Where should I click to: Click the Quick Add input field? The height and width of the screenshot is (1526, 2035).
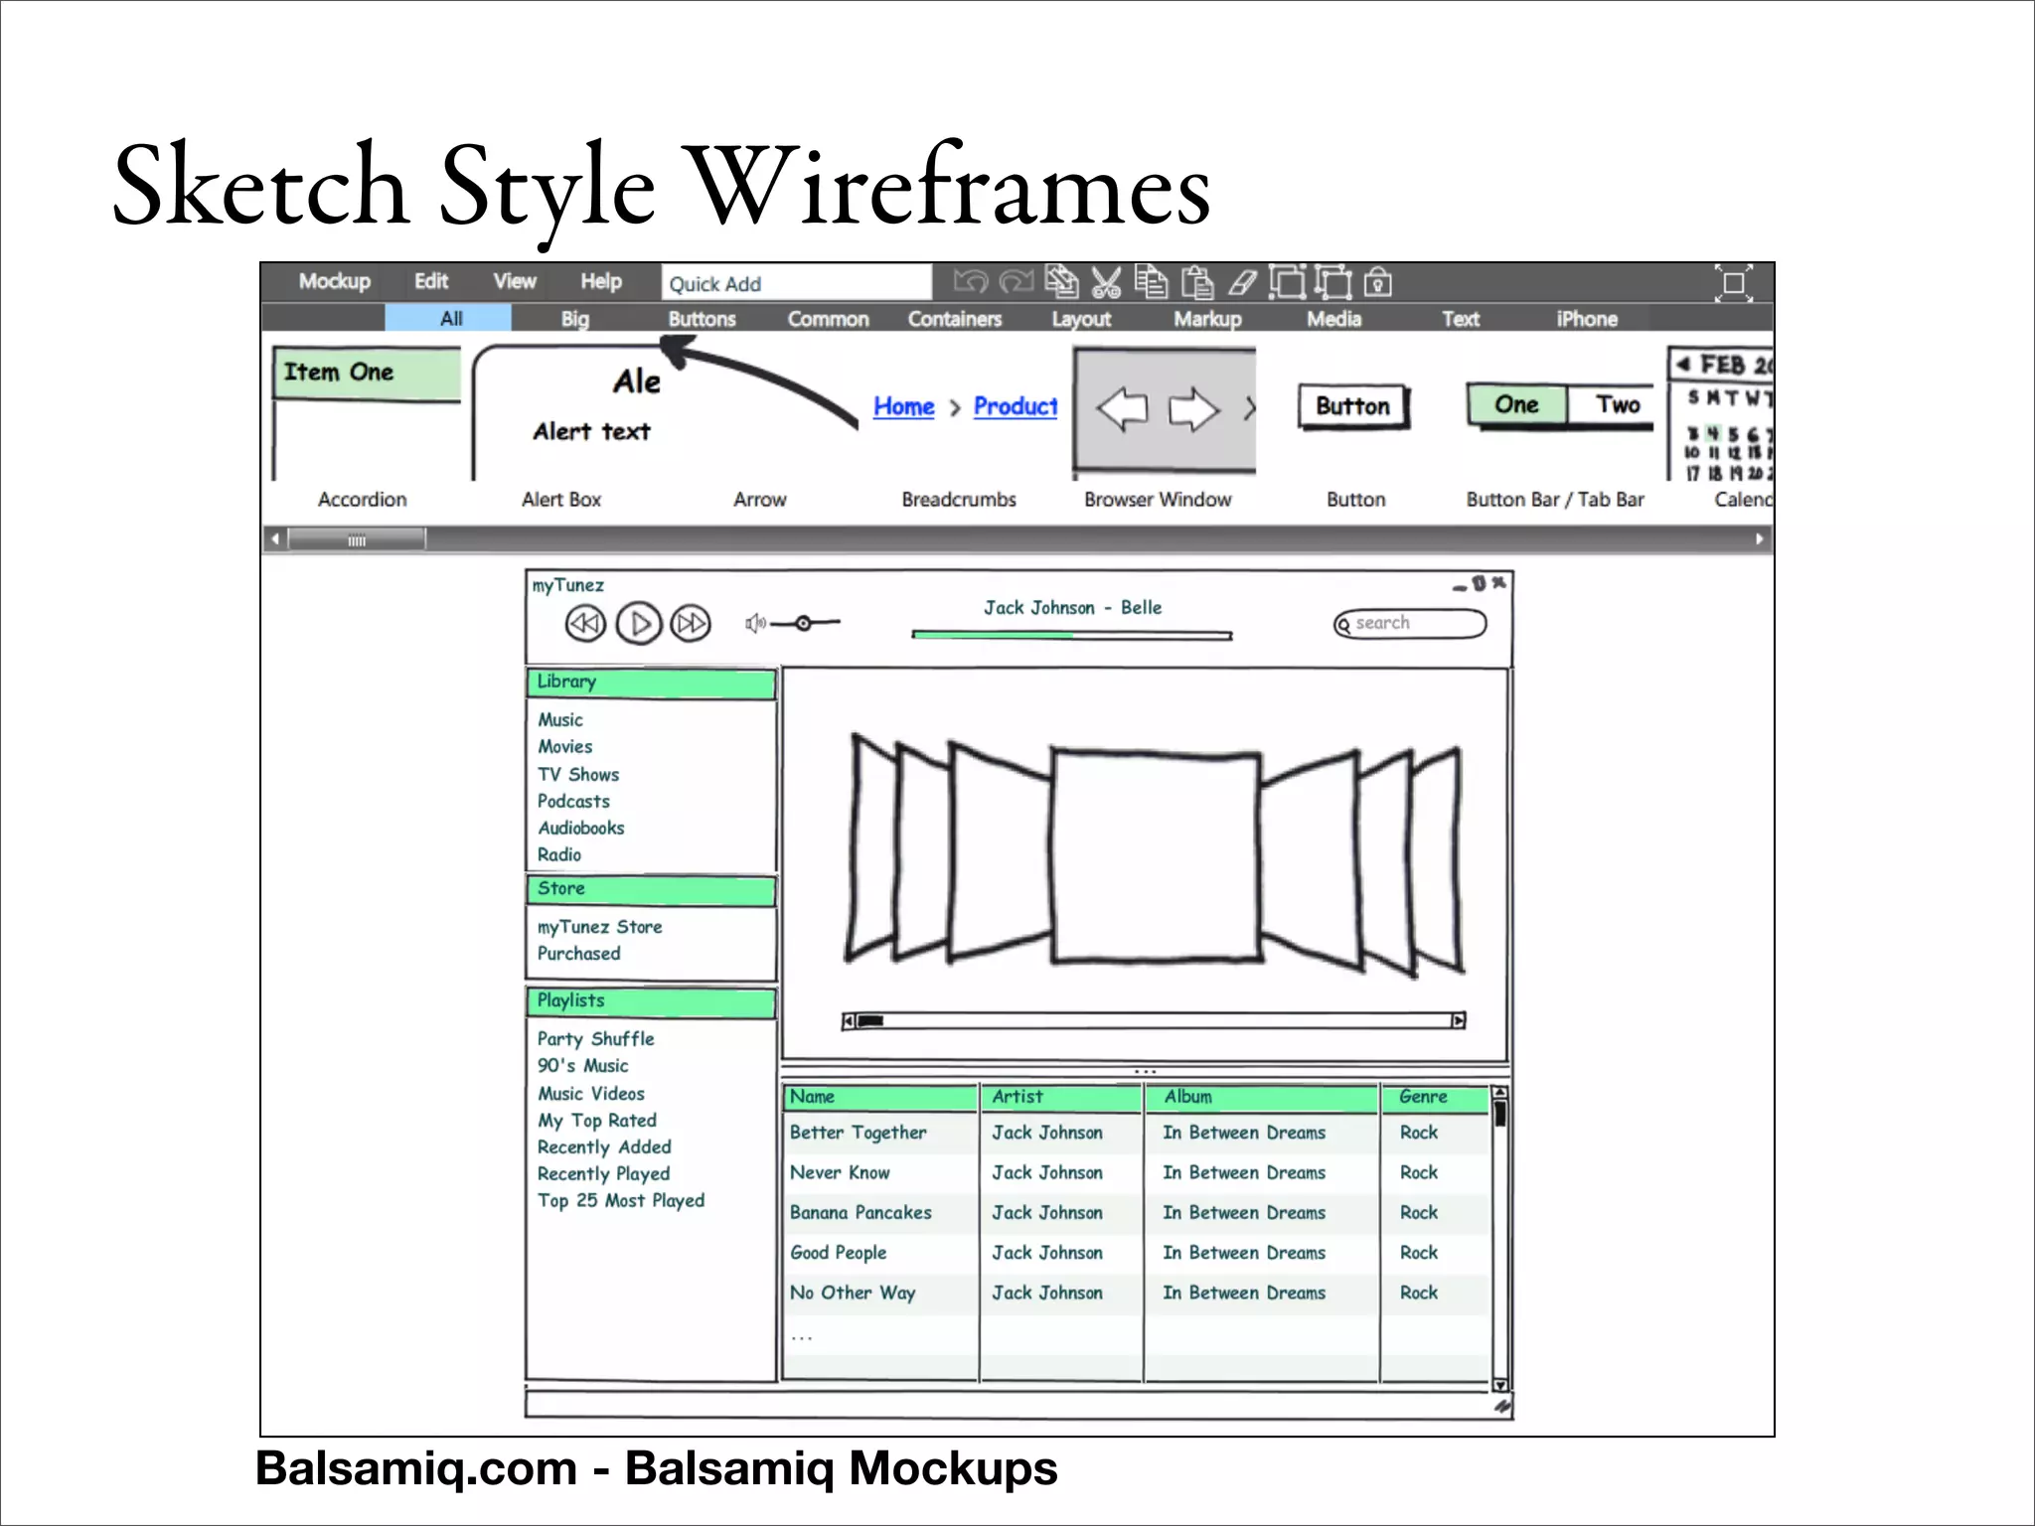[797, 283]
